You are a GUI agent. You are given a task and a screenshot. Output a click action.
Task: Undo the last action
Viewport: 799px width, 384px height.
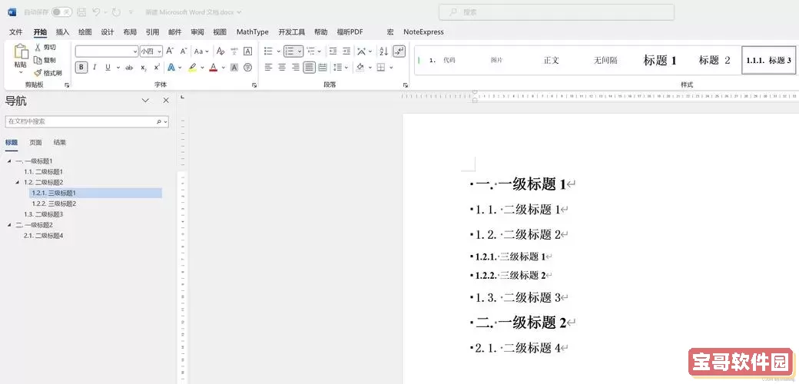pos(96,12)
